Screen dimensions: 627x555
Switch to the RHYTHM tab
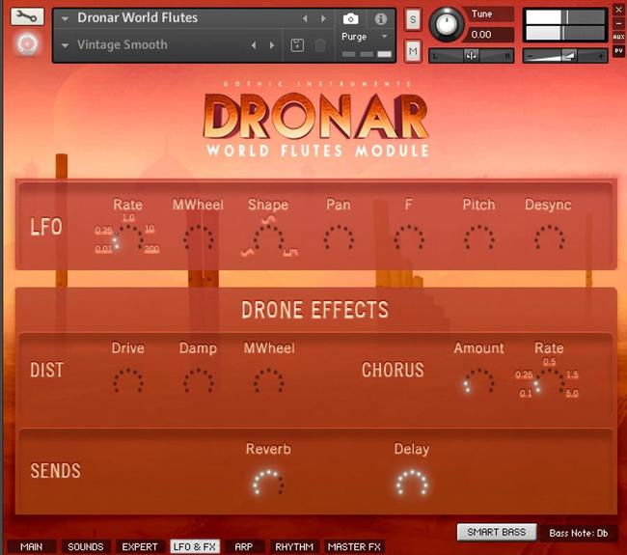pos(294,546)
